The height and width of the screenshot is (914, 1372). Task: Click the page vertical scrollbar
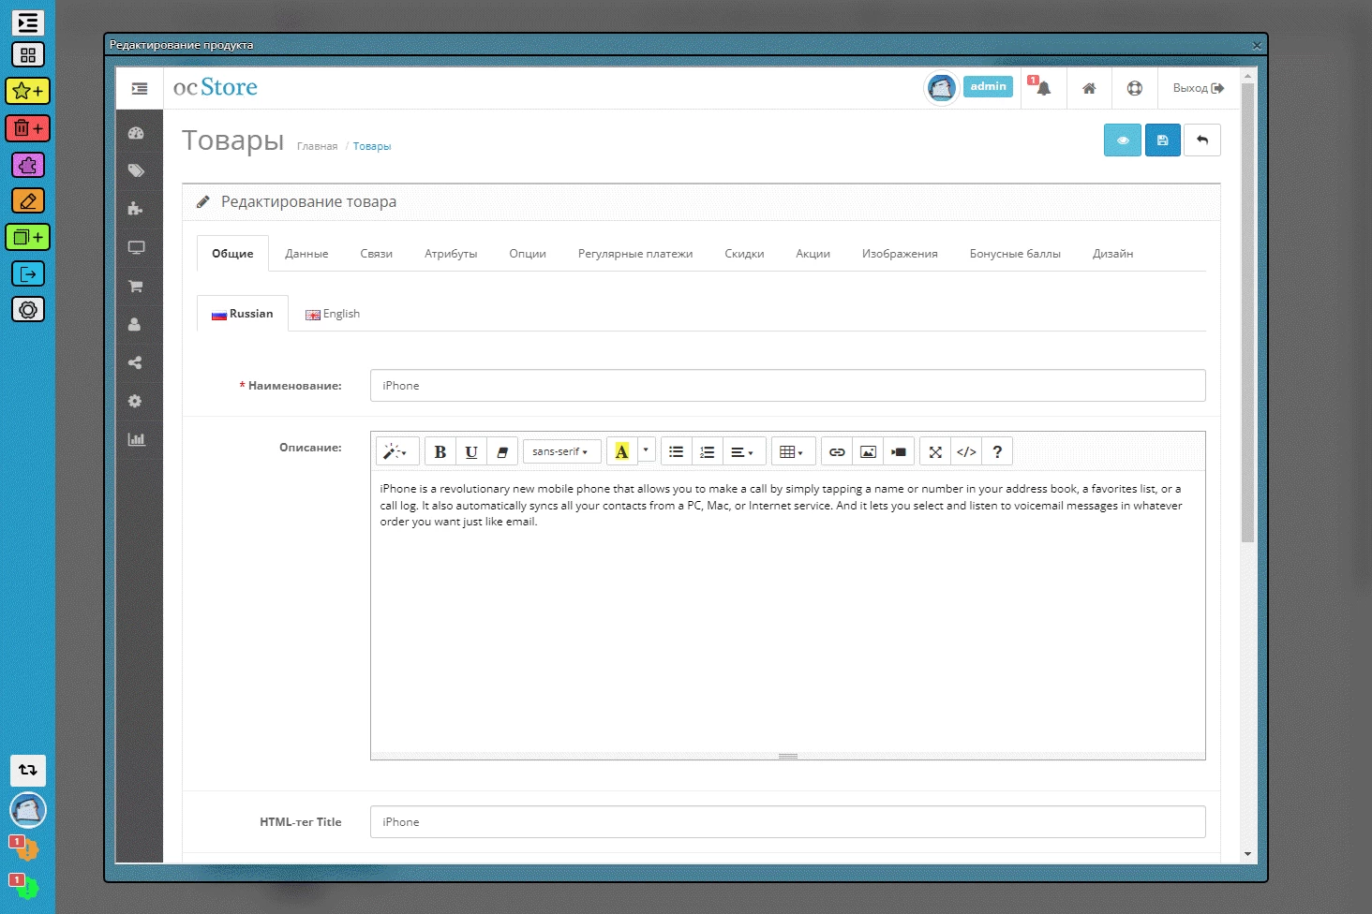pyautogui.click(x=1247, y=314)
